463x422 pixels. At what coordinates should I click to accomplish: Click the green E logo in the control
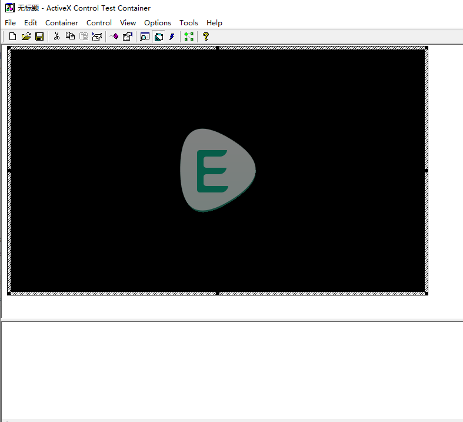click(212, 171)
